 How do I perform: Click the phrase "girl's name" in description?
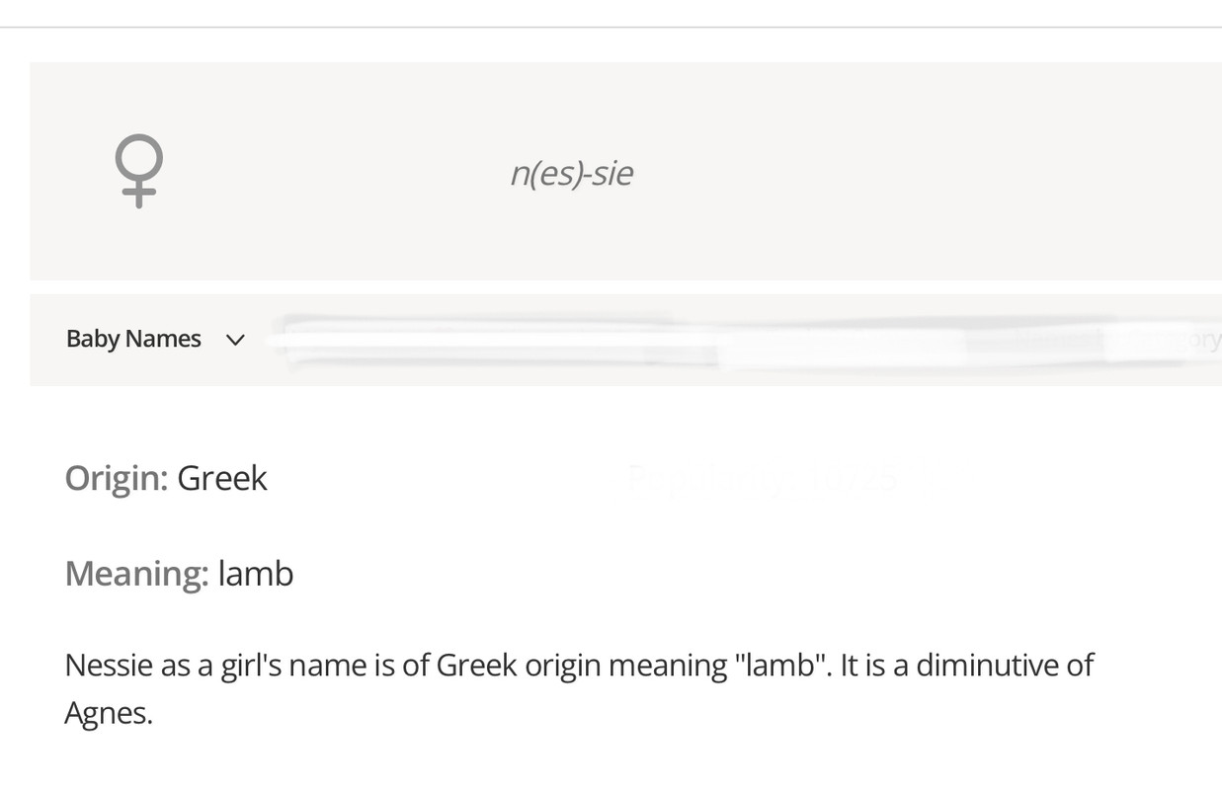(293, 665)
